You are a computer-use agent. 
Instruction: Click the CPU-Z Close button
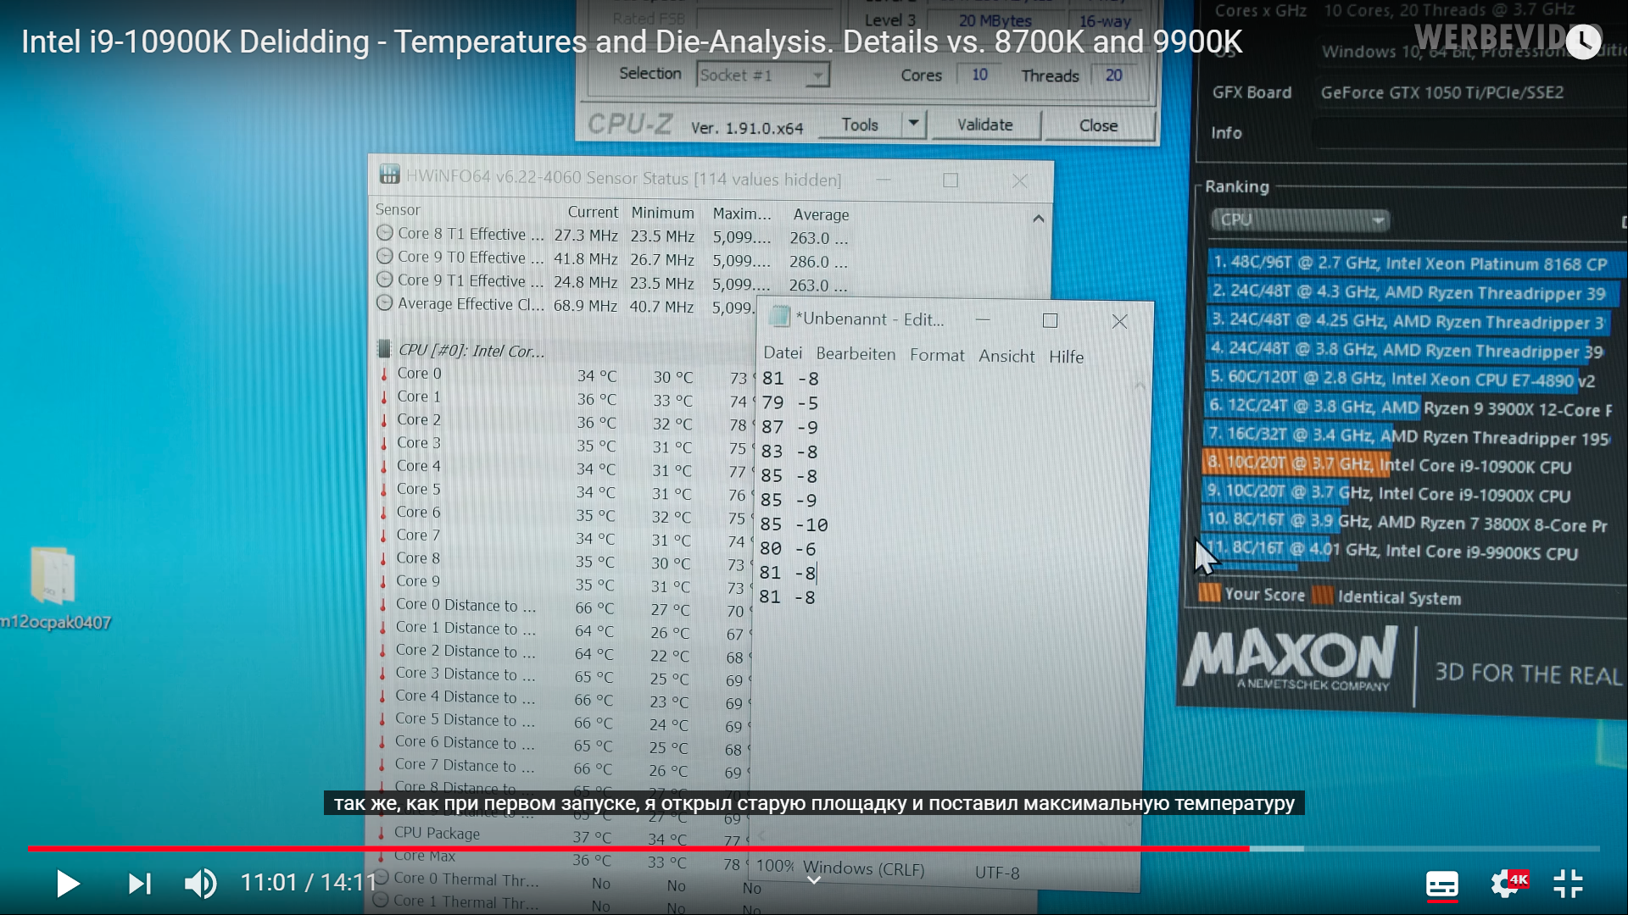pyautogui.click(x=1098, y=125)
